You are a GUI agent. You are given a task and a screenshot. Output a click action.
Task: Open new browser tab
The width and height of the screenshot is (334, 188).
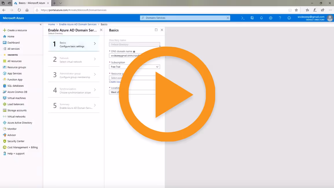pyautogui.click(x=55, y=3)
